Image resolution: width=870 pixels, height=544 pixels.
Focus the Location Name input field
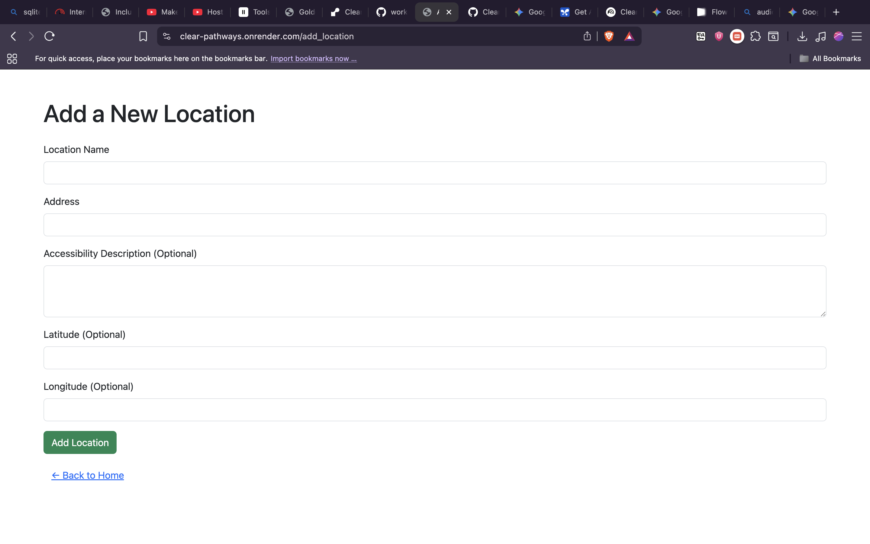[435, 173]
